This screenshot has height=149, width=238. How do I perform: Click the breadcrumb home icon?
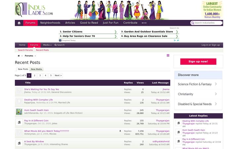pyautogui.click(x=19, y=56)
